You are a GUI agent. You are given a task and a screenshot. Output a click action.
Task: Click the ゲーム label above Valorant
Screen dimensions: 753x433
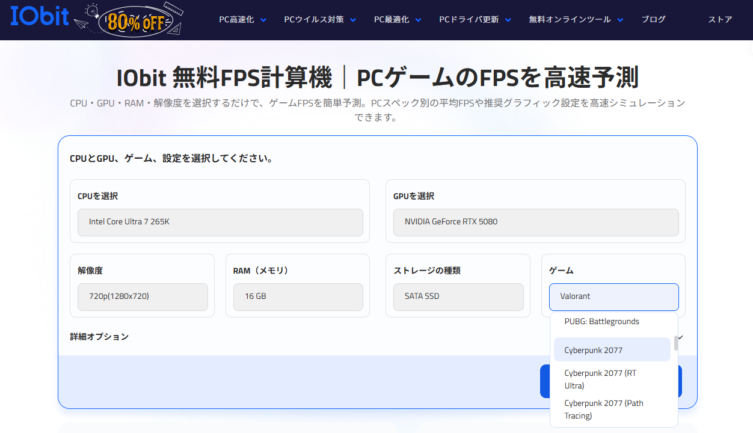pos(561,271)
